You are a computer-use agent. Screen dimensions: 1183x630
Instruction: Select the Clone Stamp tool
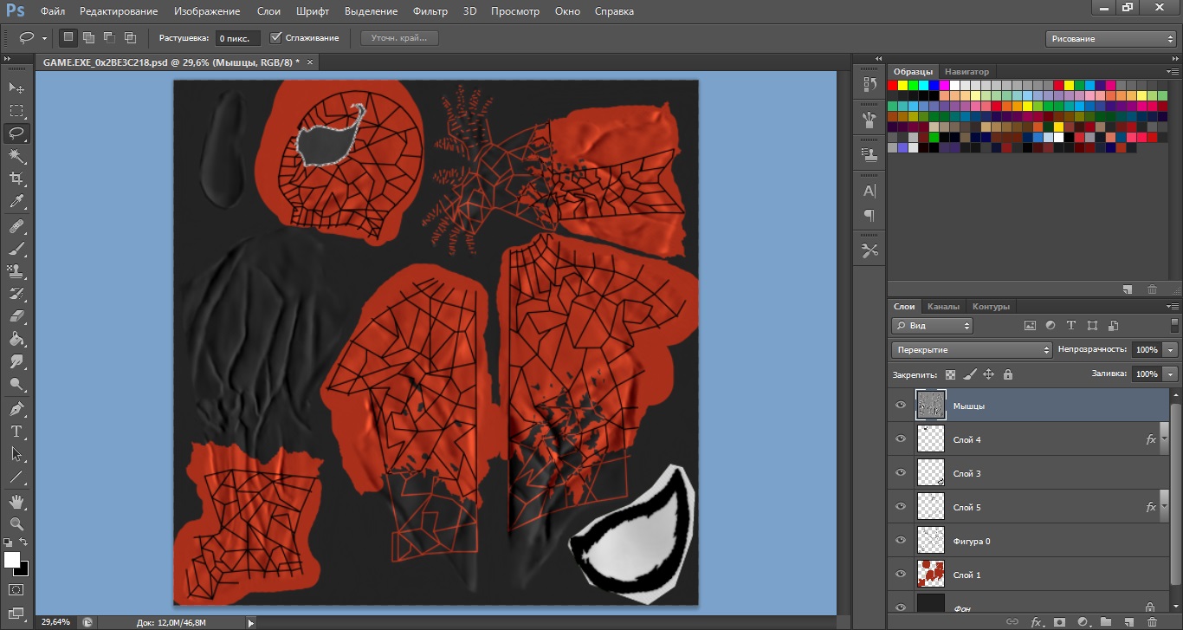[16, 271]
